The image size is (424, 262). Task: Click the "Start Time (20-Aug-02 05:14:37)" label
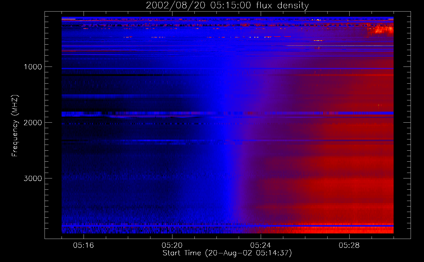[x=227, y=253]
